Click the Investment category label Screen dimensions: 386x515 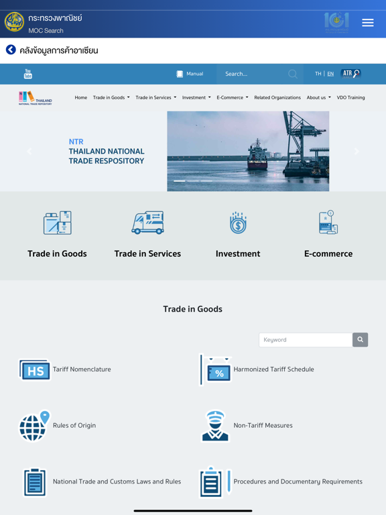tap(238, 253)
